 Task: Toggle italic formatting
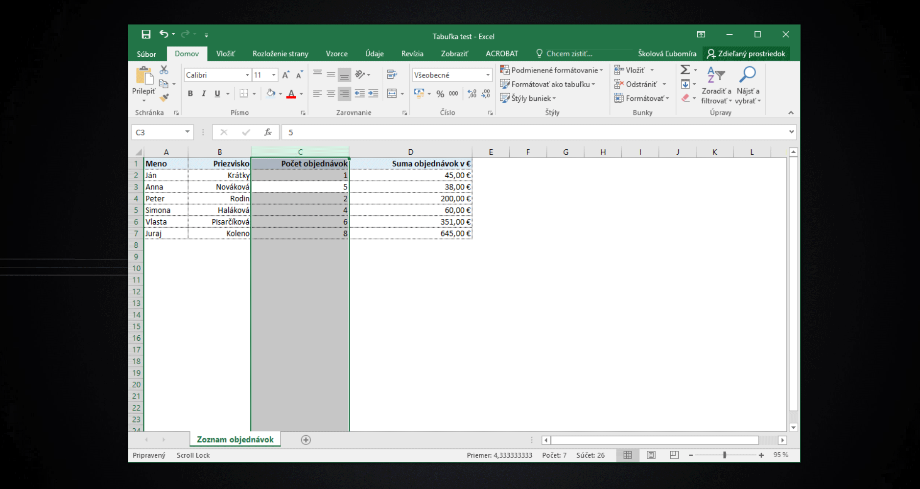pos(204,94)
